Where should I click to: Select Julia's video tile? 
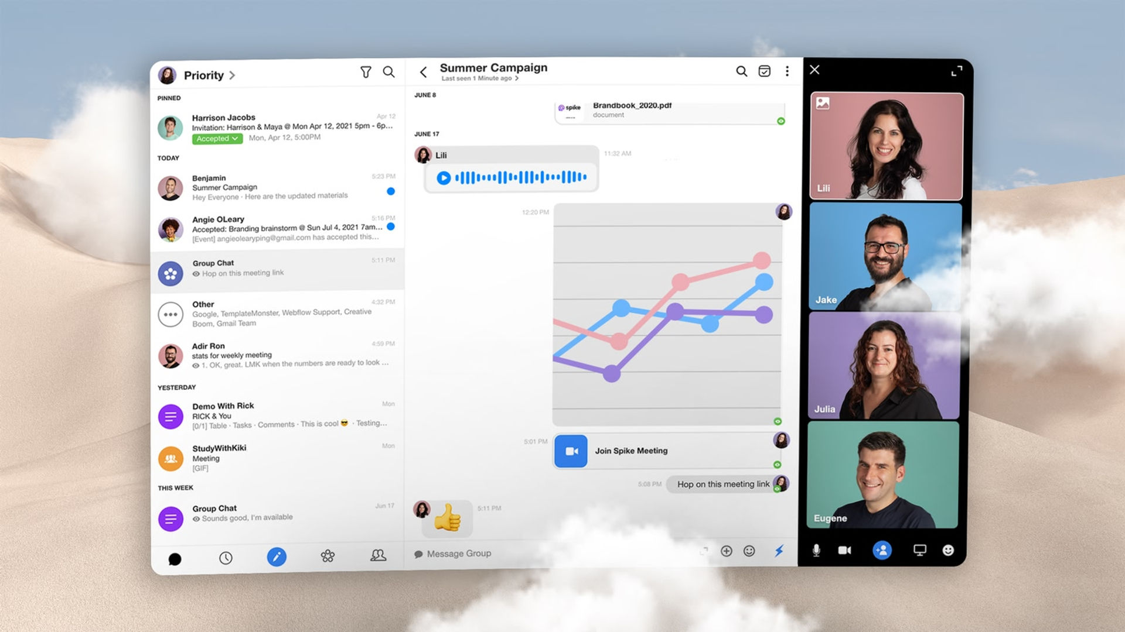(x=884, y=366)
